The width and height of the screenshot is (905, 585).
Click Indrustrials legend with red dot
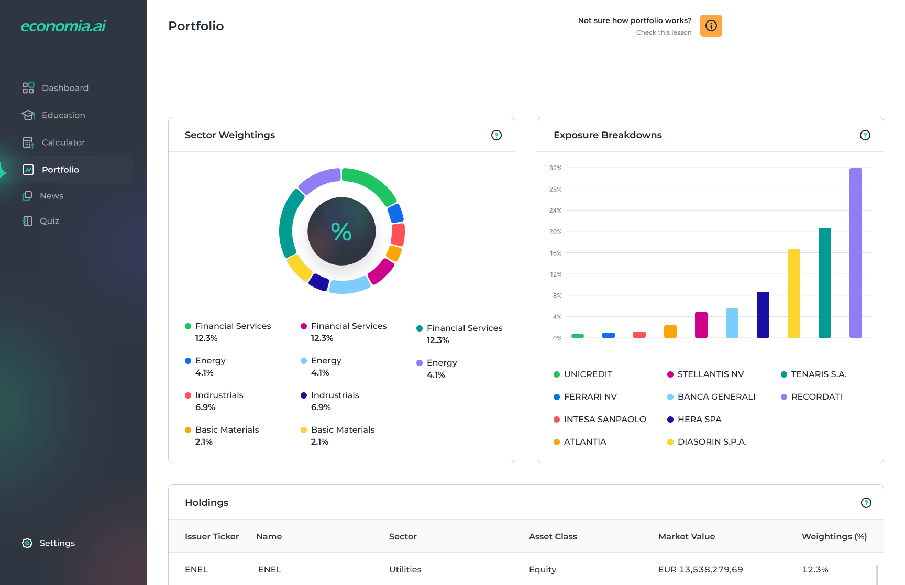214,401
